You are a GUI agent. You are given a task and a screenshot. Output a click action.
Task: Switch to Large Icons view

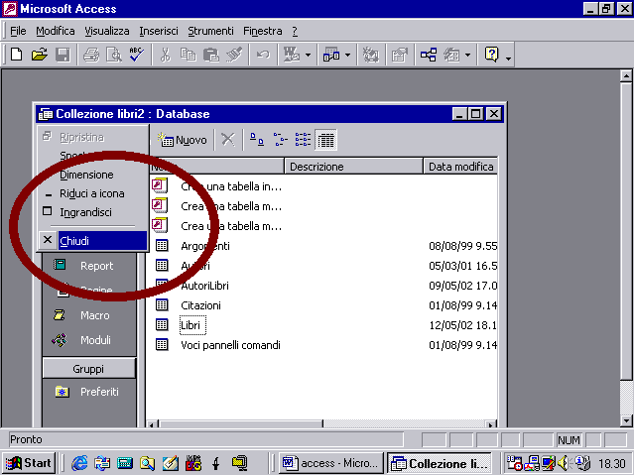[257, 140]
